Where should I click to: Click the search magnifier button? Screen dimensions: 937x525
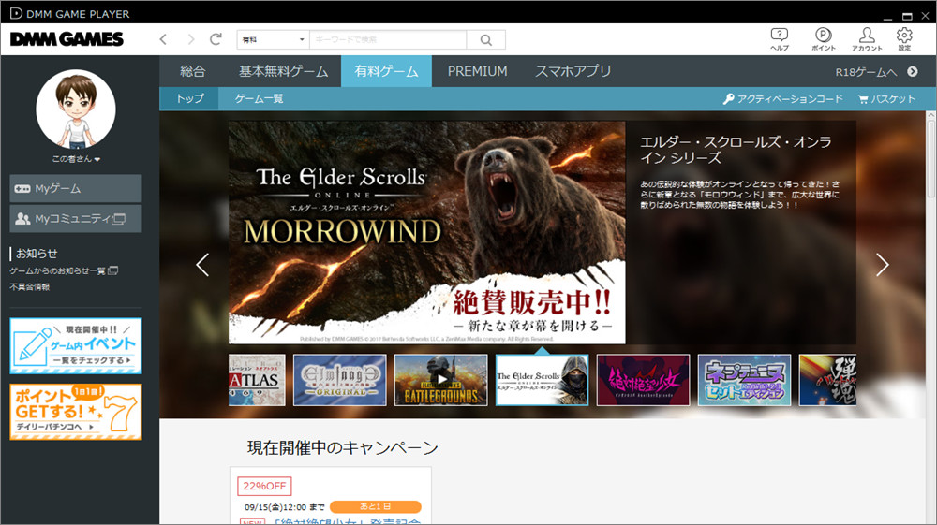[485, 40]
